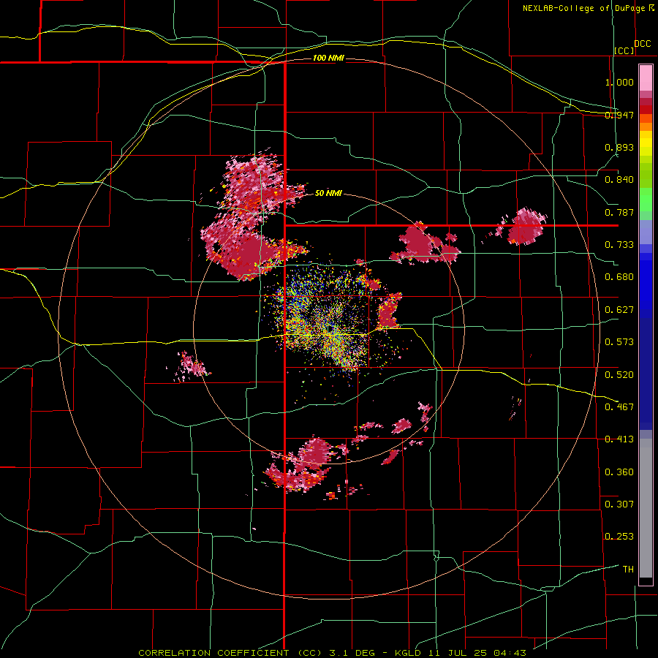The height and width of the screenshot is (658, 658).
Task: Select the 0.893 scale value
Action: [x=619, y=147]
